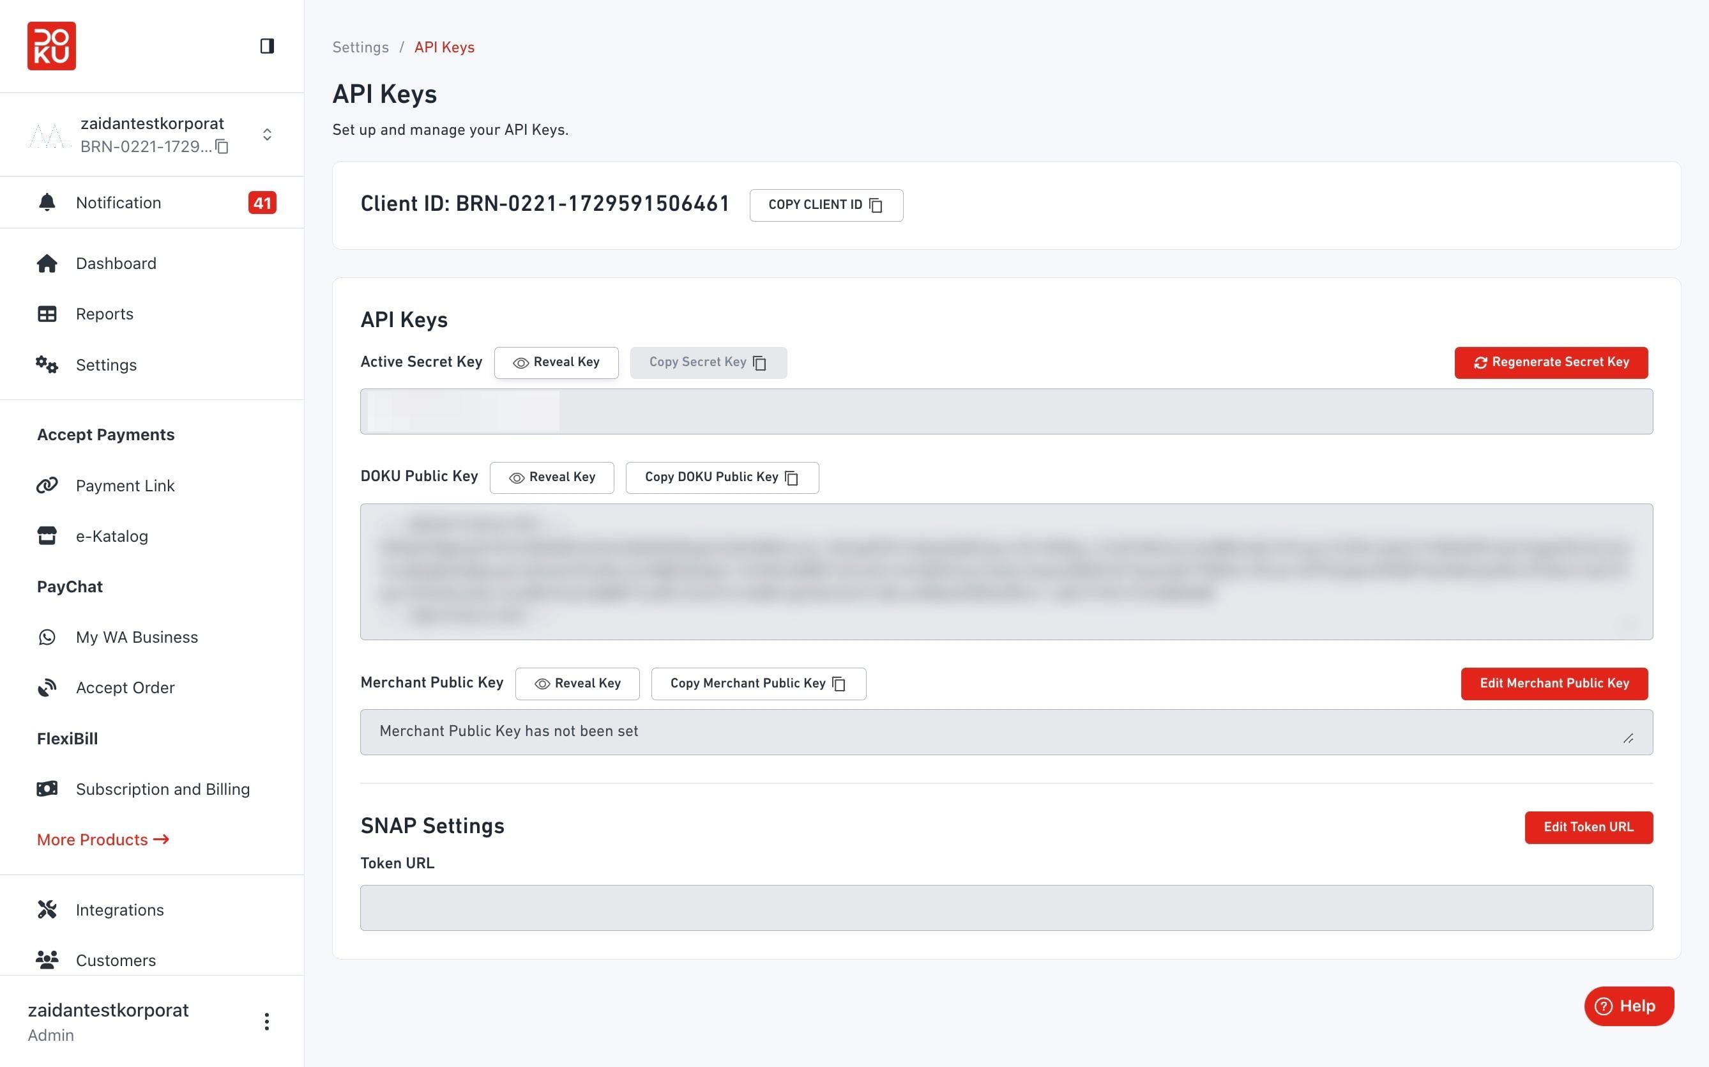Open Subscription and Billing menu item
The image size is (1709, 1067).
click(x=163, y=789)
